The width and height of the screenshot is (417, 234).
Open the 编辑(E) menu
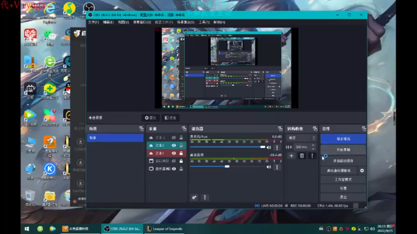[x=108, y=22]
